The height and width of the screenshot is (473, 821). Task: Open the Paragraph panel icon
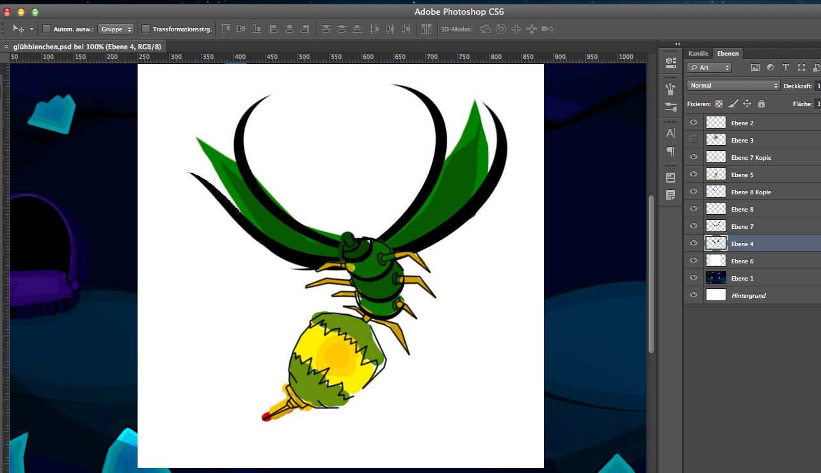pyautogui.click(x=671, y=151)
